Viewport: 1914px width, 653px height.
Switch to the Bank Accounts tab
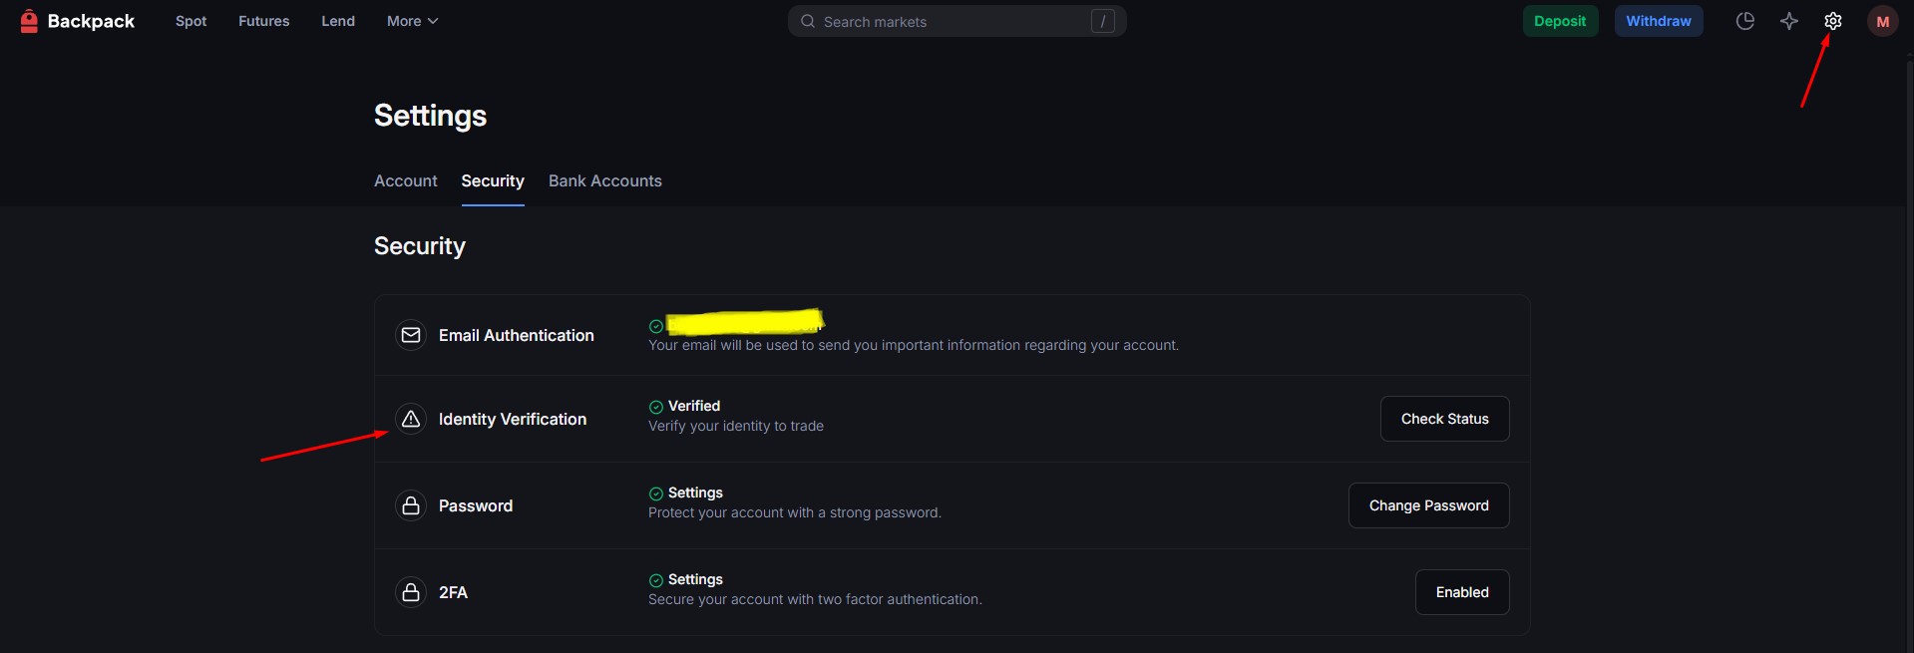604,180
